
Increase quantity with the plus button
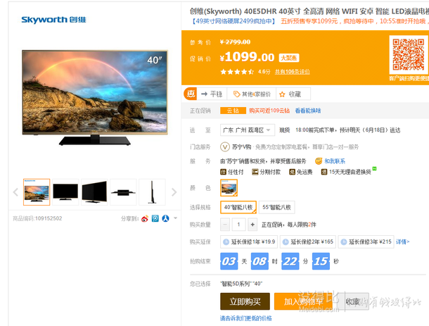pos(252,225)
